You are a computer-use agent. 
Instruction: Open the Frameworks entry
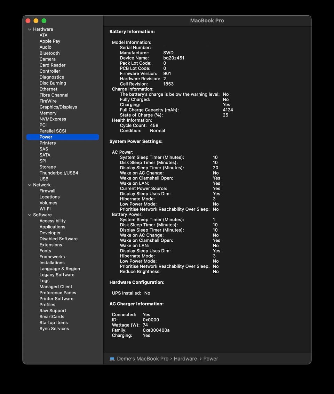[x=52, y=257]
